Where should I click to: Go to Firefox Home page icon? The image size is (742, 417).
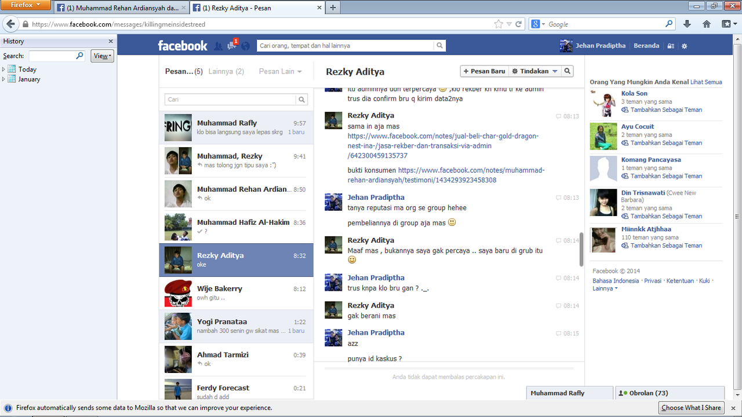pos(707,24)
